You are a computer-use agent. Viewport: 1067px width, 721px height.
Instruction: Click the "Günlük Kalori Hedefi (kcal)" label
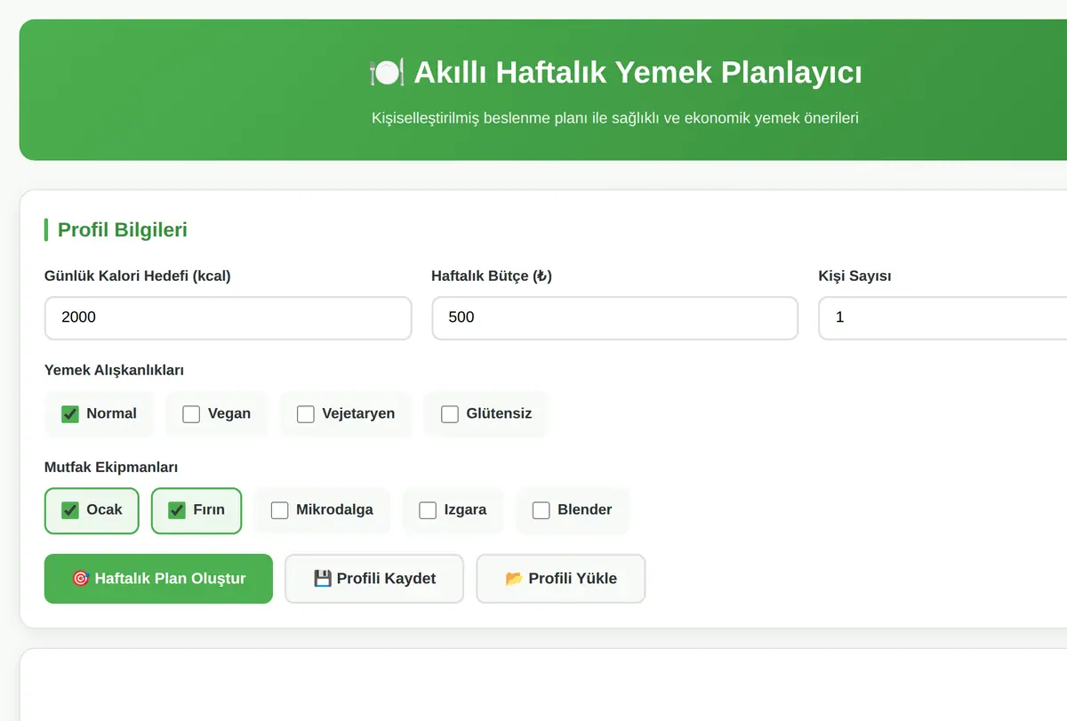(138, 276)
